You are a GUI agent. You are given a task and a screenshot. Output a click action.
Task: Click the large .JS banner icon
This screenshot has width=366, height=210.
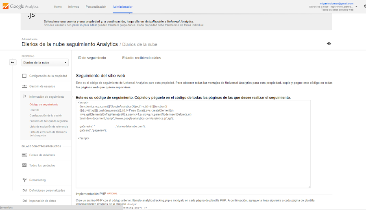coord(31,15)
